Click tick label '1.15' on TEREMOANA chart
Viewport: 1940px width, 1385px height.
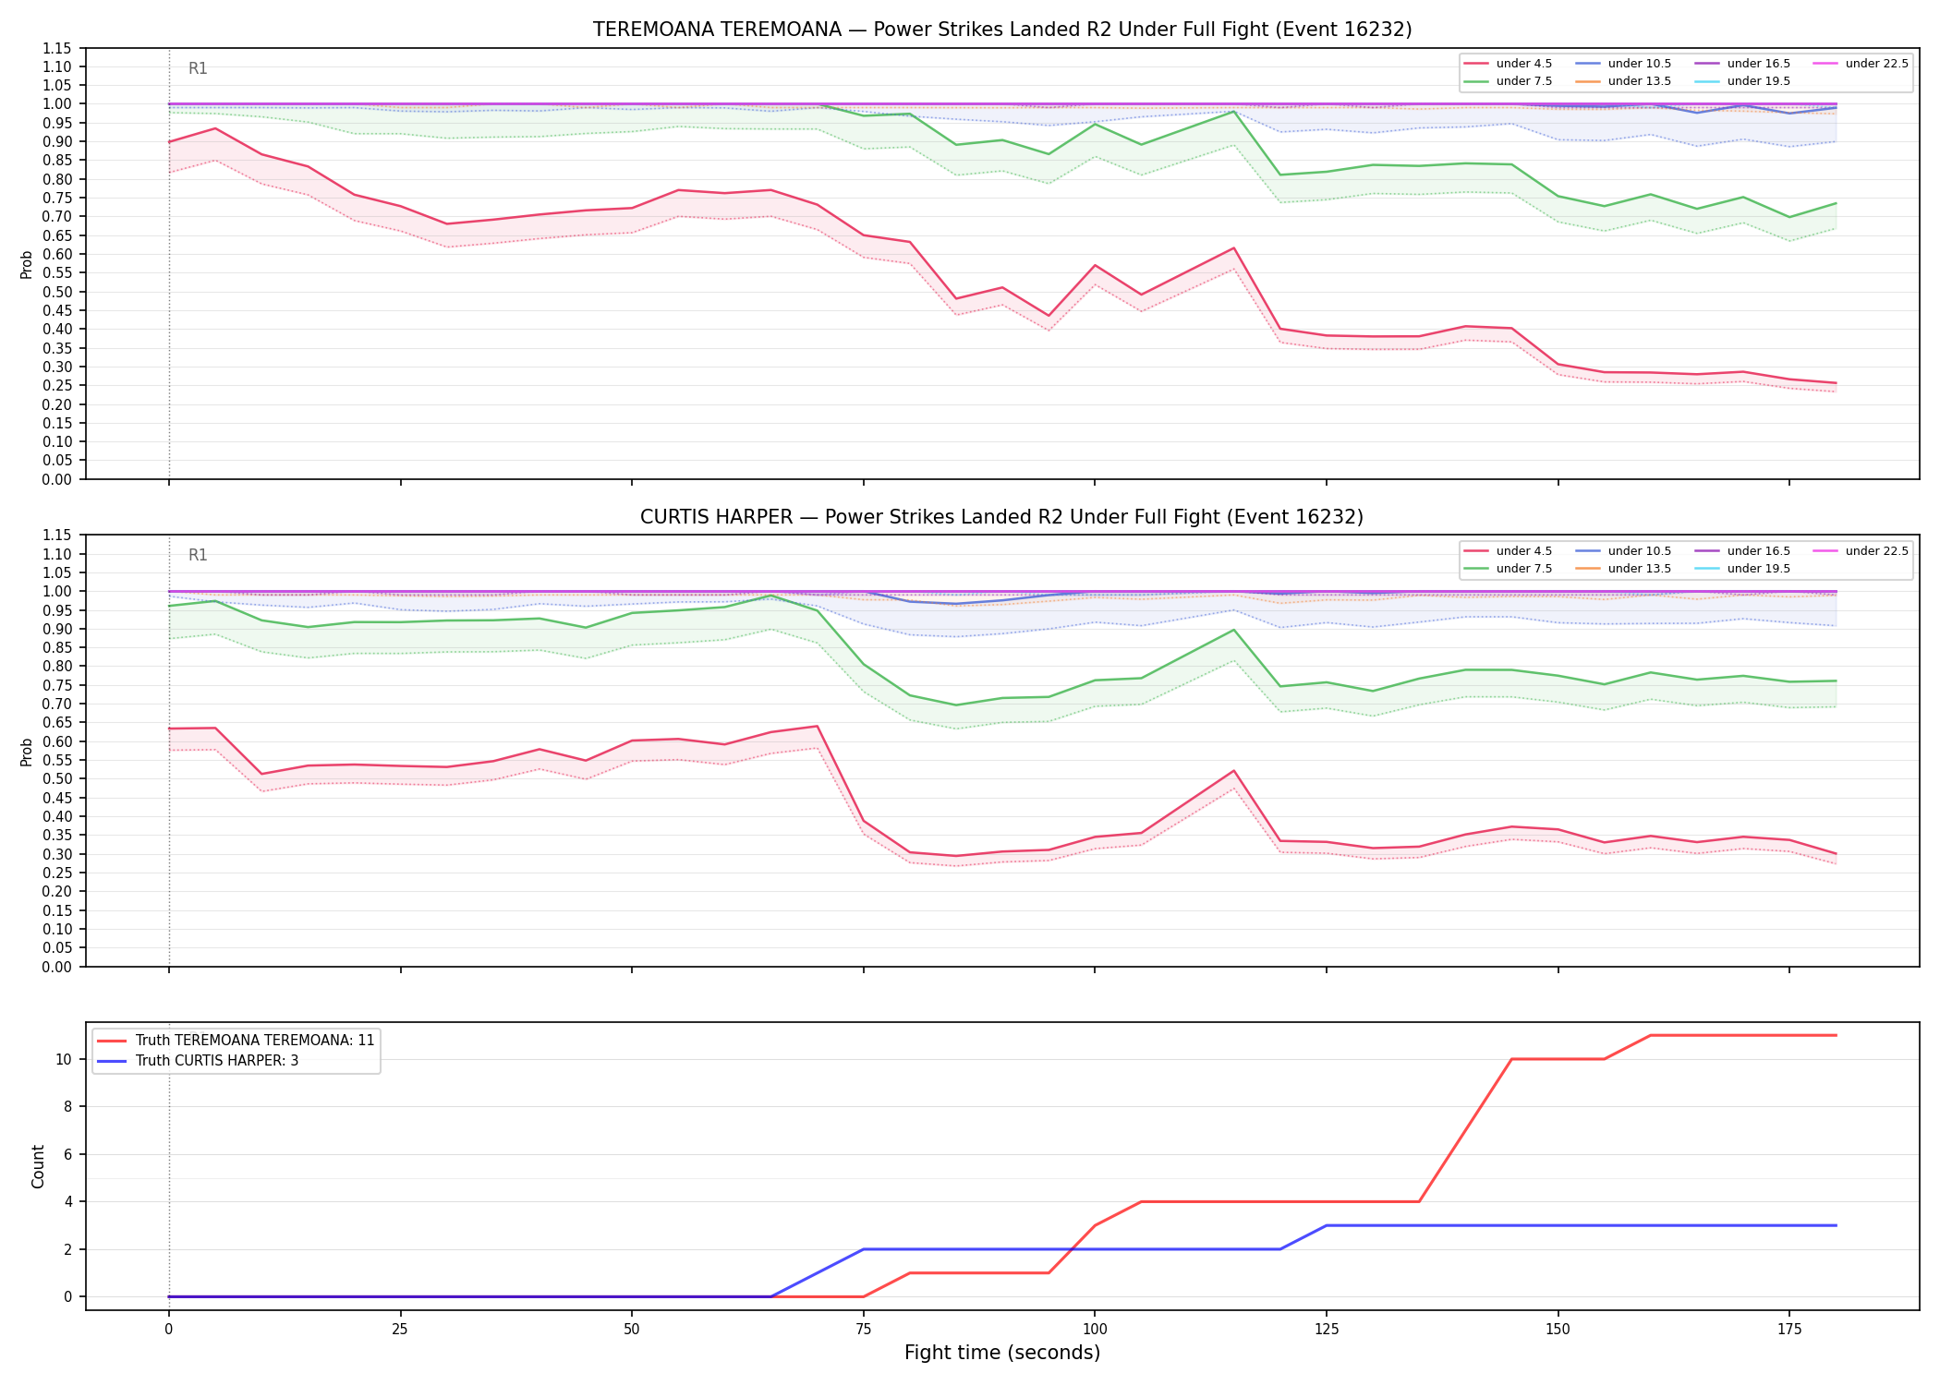[56, 48]
